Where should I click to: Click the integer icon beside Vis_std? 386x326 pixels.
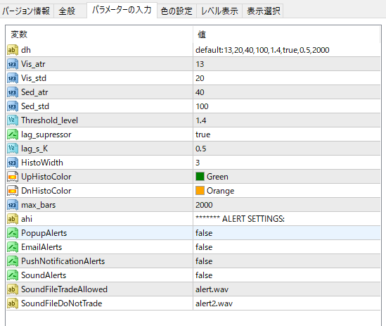coord(13,78)
